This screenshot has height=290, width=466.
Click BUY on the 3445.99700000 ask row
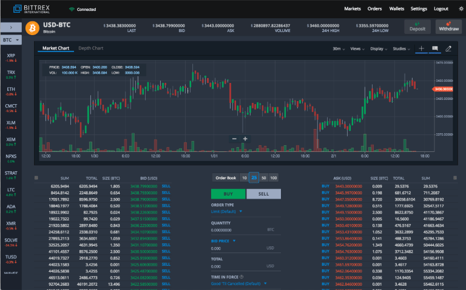tap(325, 193)
